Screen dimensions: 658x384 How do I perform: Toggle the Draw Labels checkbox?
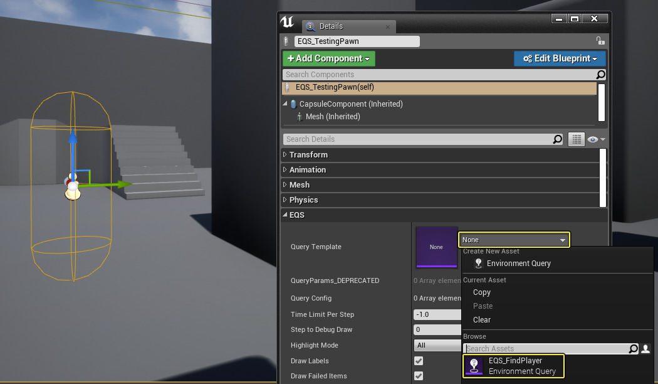coord(417,361)
